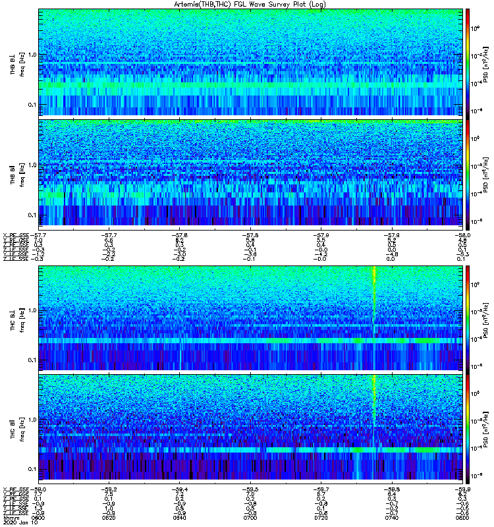494x527 pixels.
Task: Click the plot title 'Artemis(THB,THC) FGL Wave Survey Plot (Log)'
Action: click(x=250, y=4)
